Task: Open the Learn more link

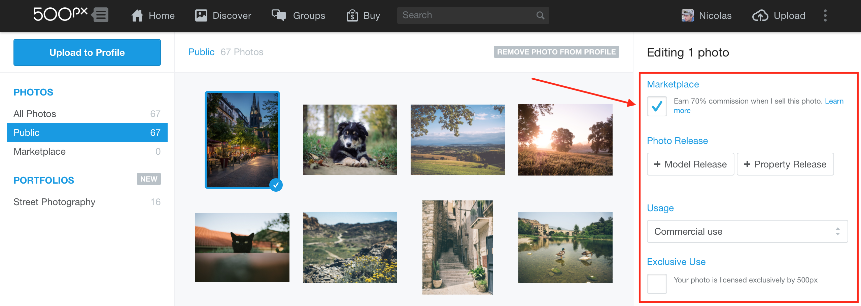Action: (x=834, y=101)
